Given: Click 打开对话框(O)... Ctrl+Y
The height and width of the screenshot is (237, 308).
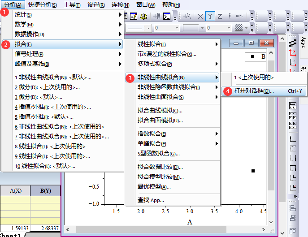Looking at the screenshot, I should 264,91.
